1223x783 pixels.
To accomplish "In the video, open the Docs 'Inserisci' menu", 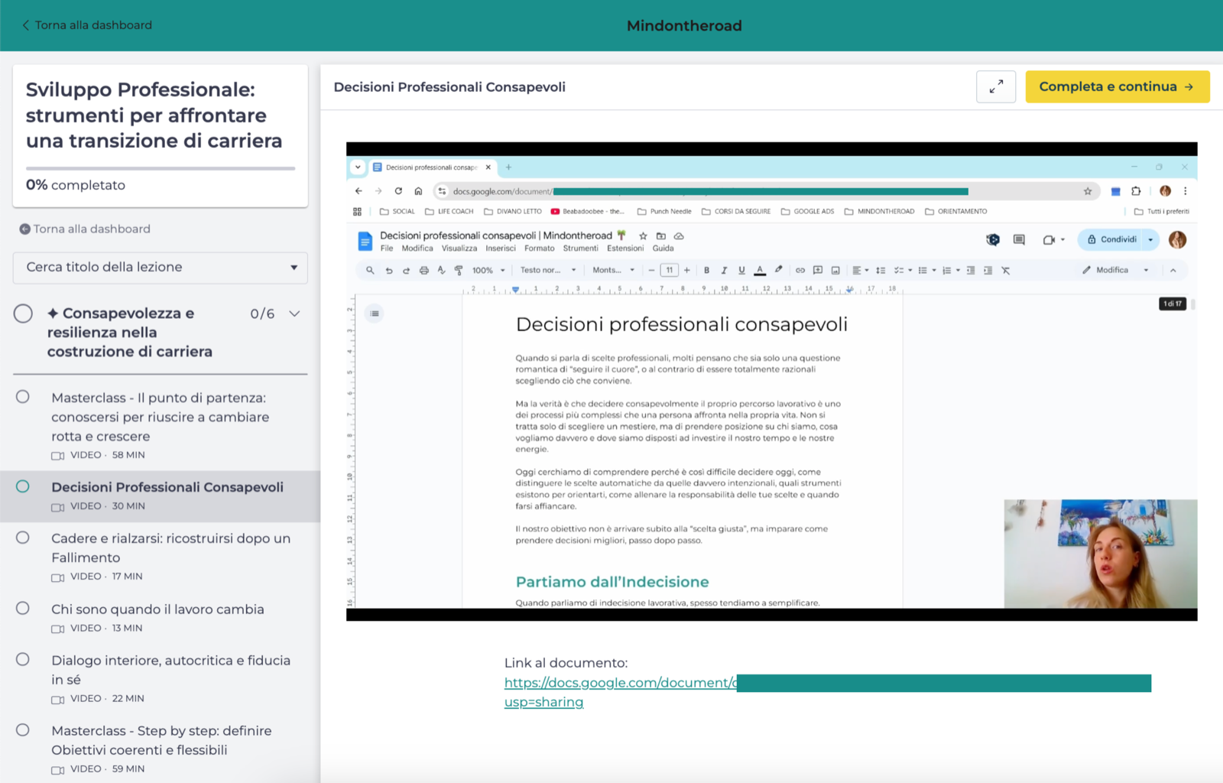I will pos(501,249).
